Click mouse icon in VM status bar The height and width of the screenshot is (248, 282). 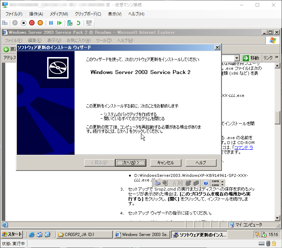(x=268, y=244)
